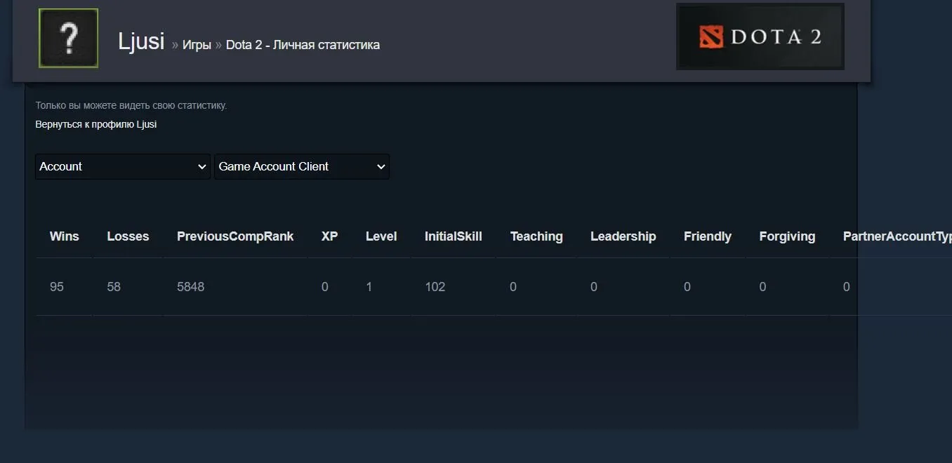Screen dimensions: 952x463
Task: Click the Только вы можете видеть notice
Action: 131,106
